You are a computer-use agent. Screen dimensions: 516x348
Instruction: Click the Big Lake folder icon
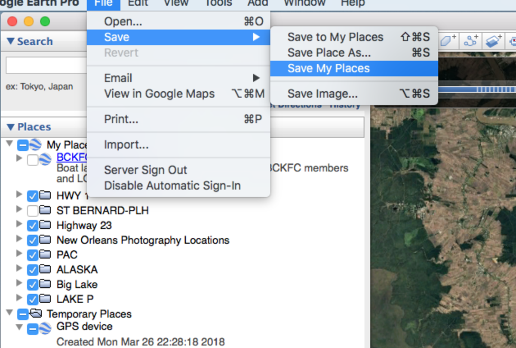point(45,284)
